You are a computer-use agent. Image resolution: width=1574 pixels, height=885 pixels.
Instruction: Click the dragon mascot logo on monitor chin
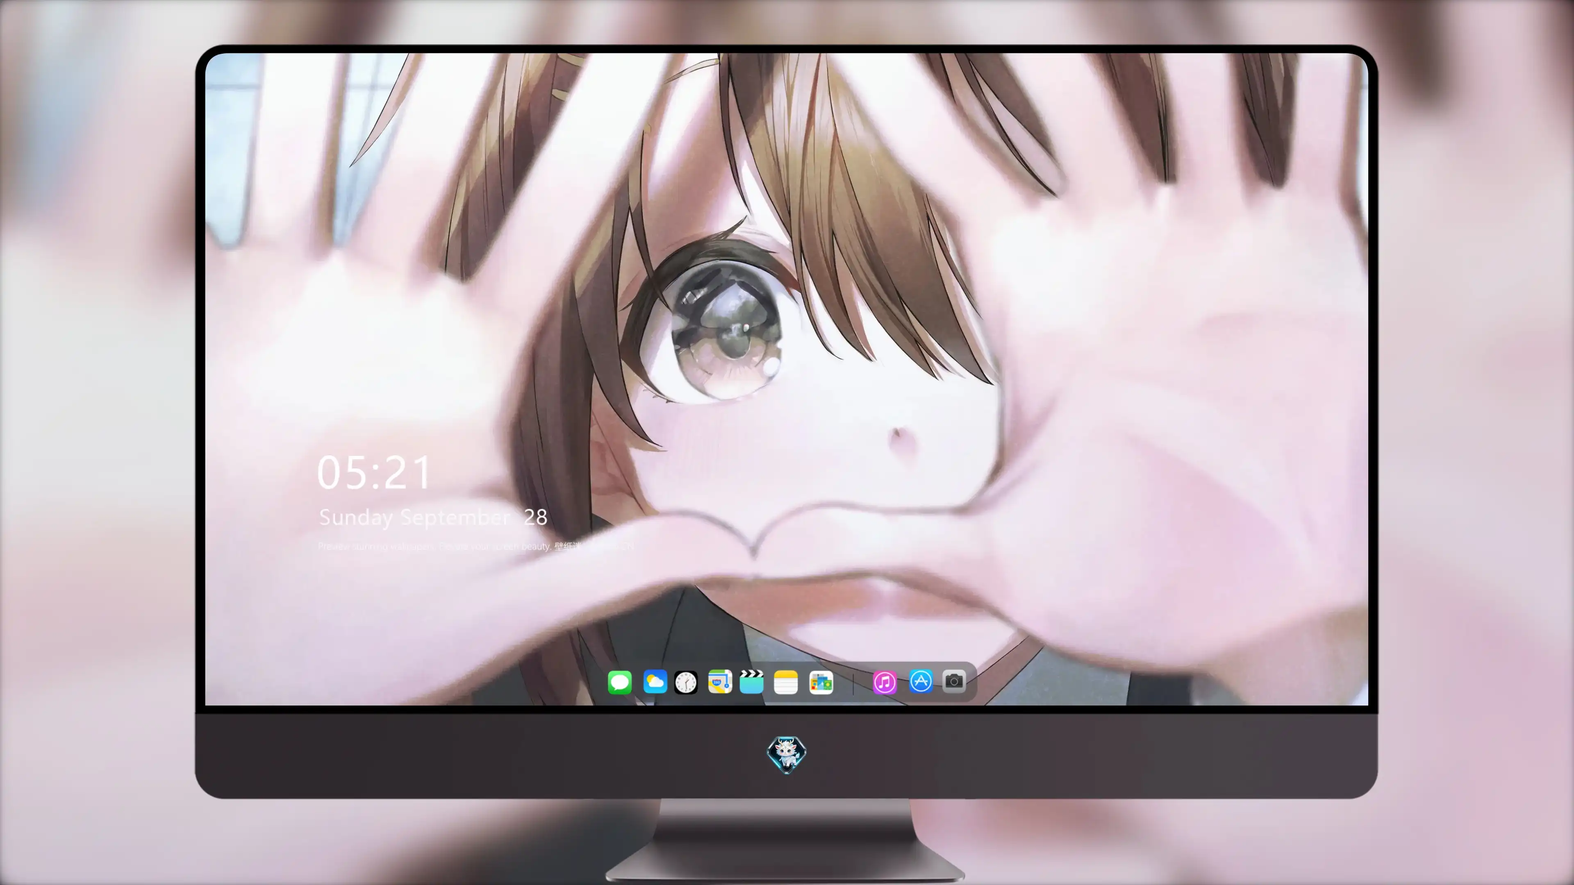tap(787, 754)
